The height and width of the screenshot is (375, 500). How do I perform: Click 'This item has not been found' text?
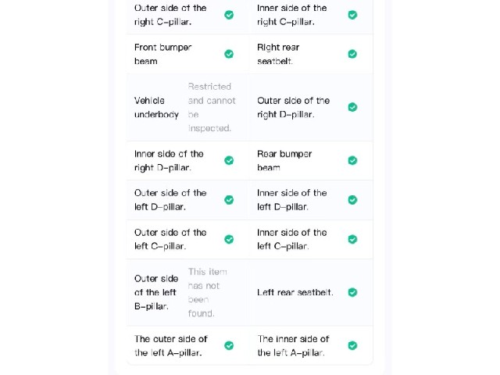[208, 292]
